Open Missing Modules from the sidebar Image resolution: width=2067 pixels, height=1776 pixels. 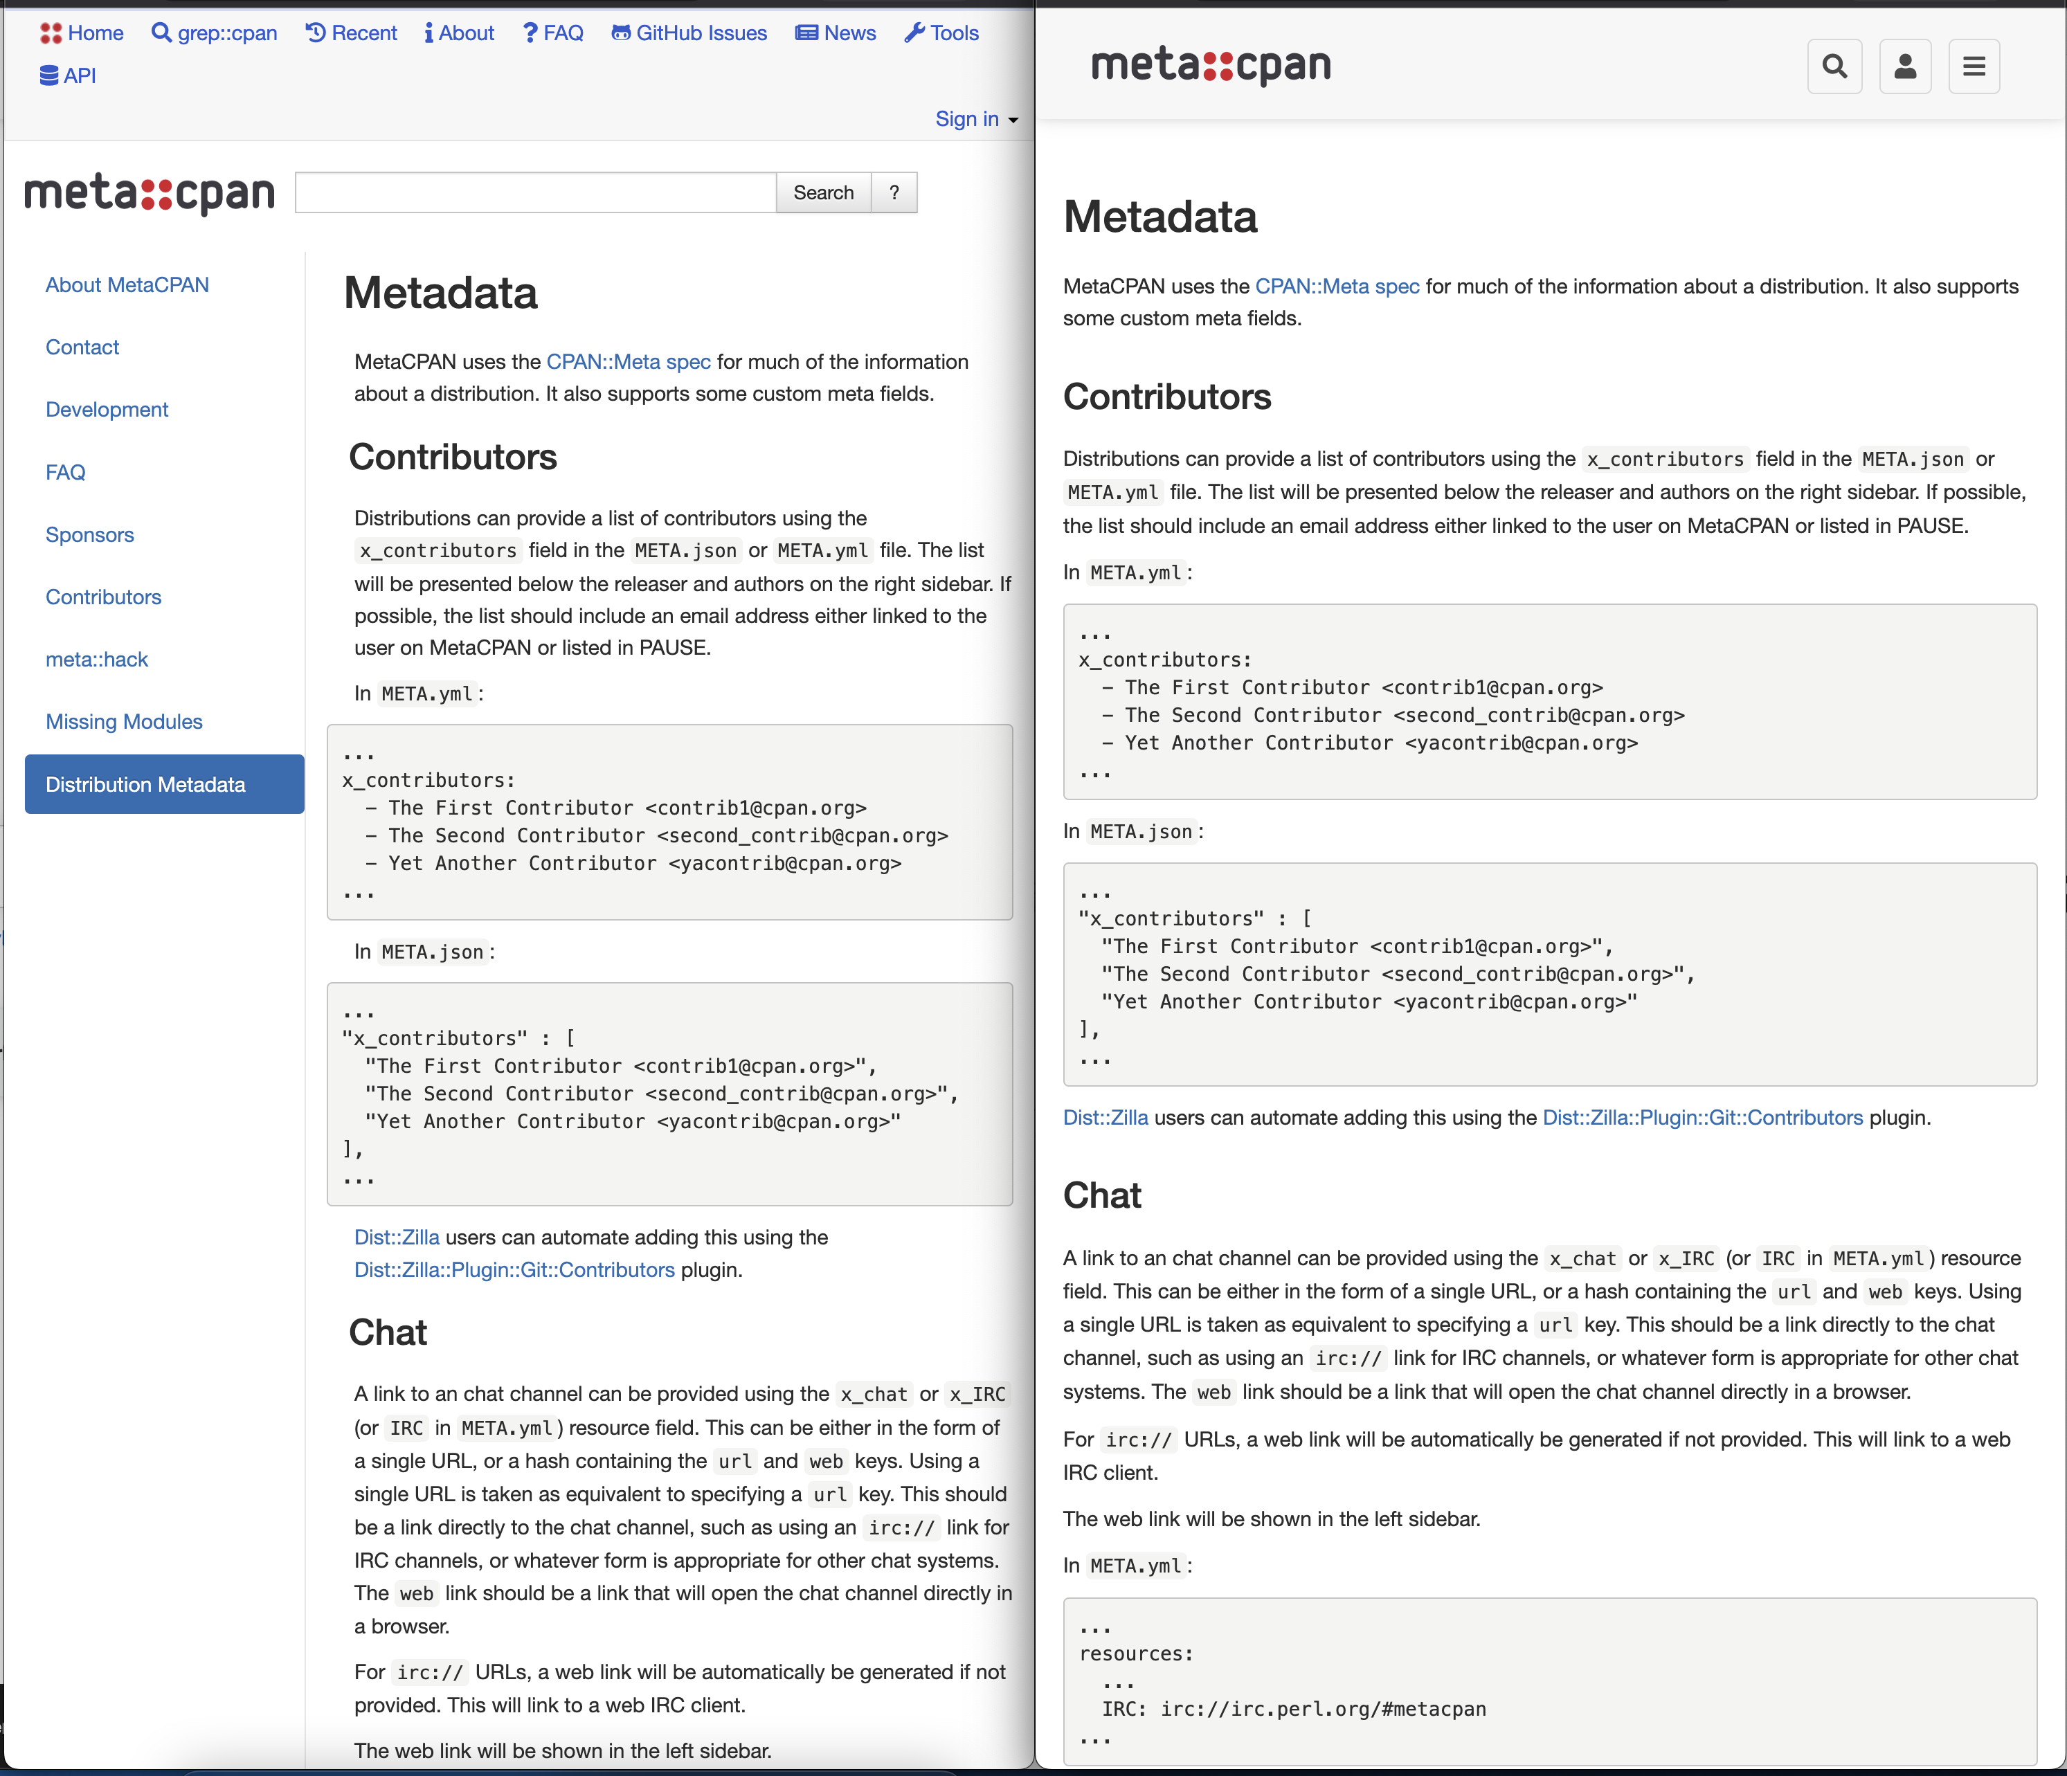pos(124,721)
